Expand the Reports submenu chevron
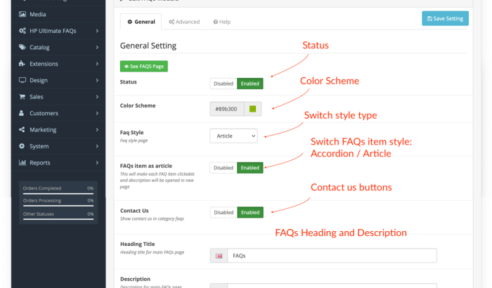The image size is (492, 288). click(97, 162)
